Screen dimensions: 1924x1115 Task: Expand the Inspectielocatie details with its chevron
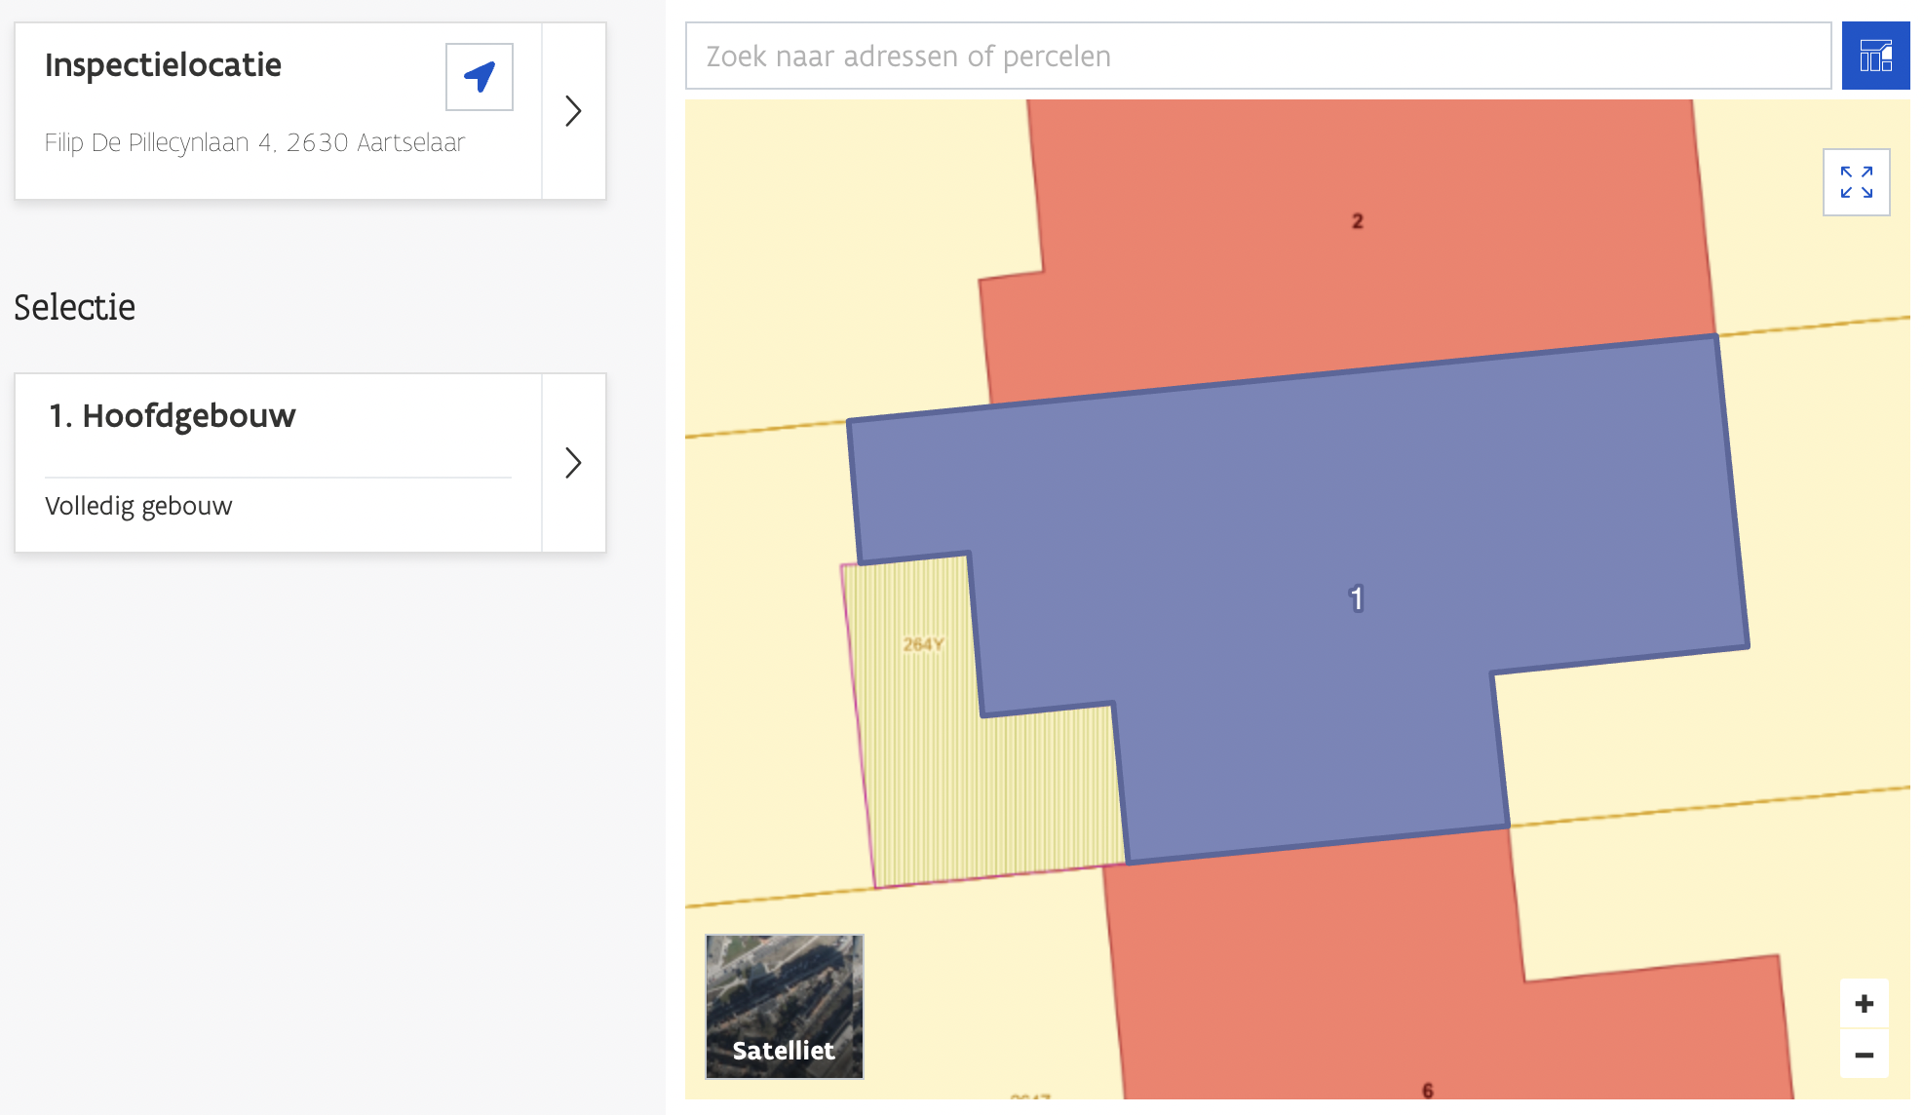573,111
